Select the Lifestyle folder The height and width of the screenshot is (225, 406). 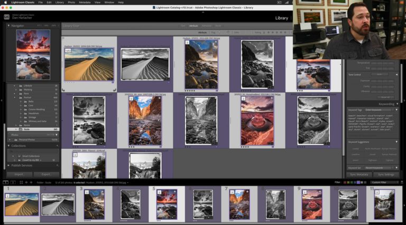point(28,86)
